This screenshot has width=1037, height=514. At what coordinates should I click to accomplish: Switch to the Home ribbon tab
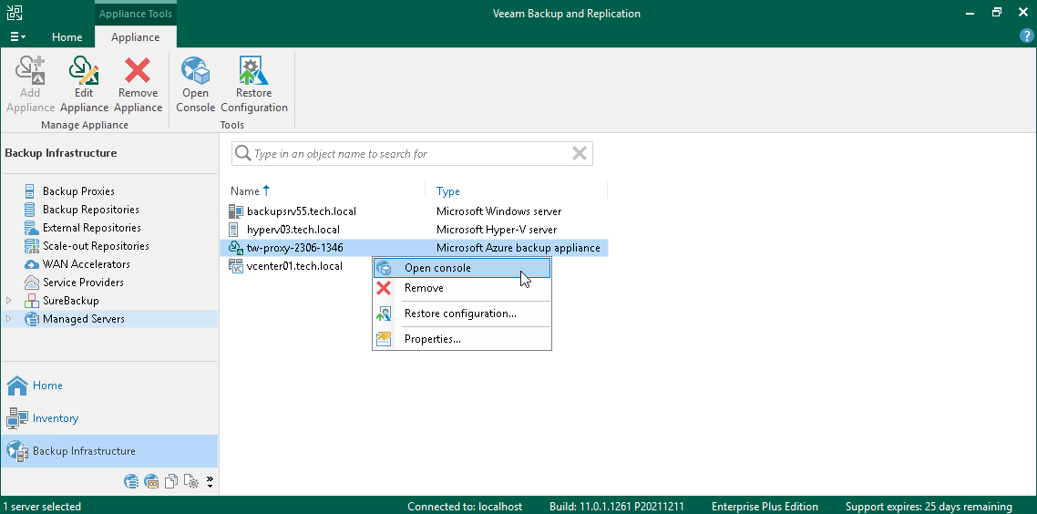point(67,37)
